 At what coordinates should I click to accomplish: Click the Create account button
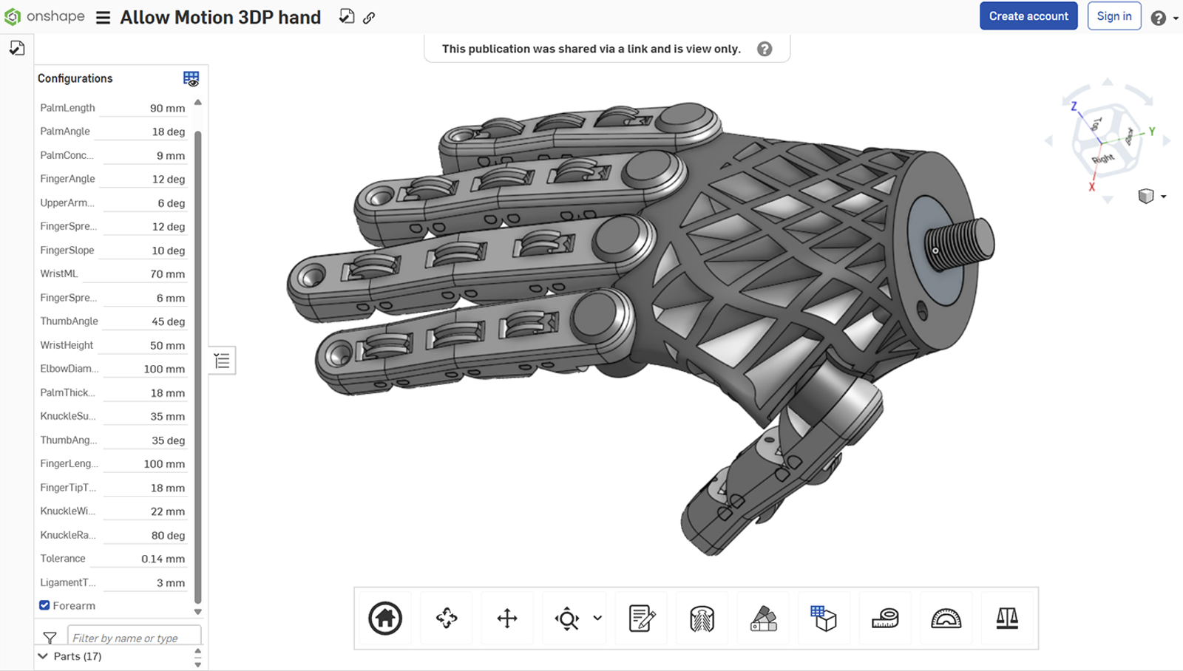tap(1028, 16)
